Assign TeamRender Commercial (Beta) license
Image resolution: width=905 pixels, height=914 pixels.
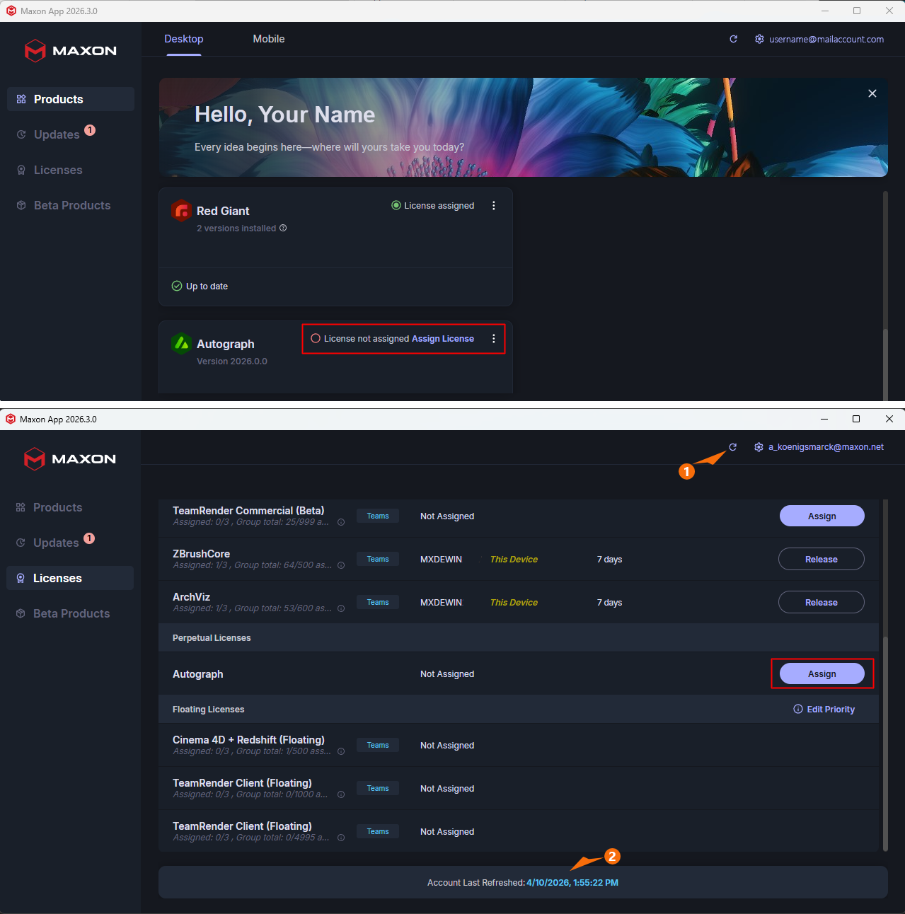[822, 516]
